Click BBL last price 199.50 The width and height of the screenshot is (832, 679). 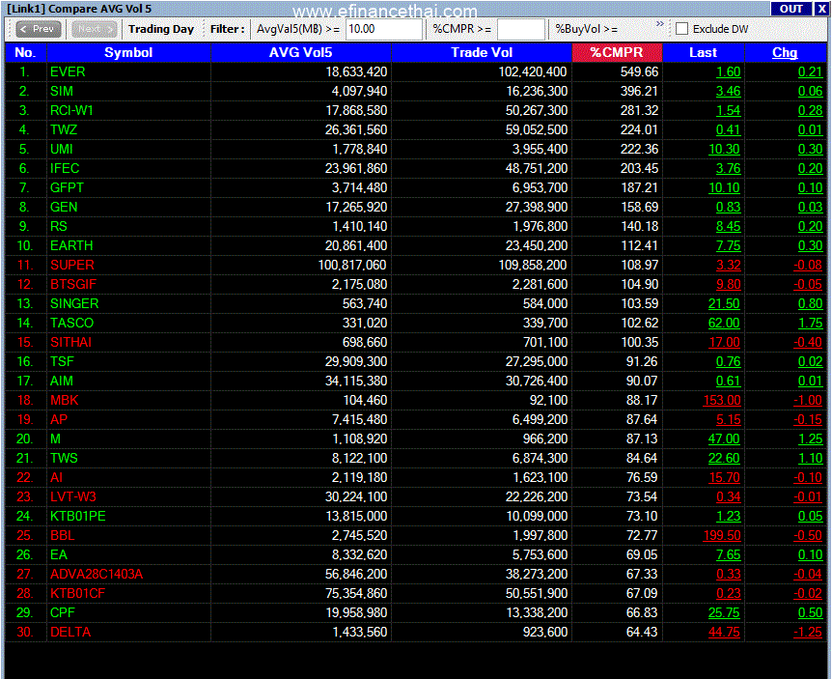pyautogui.click(x=722, y=536)
